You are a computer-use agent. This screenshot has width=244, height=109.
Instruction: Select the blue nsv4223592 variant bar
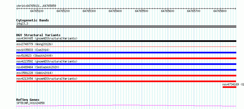(126, 64)
